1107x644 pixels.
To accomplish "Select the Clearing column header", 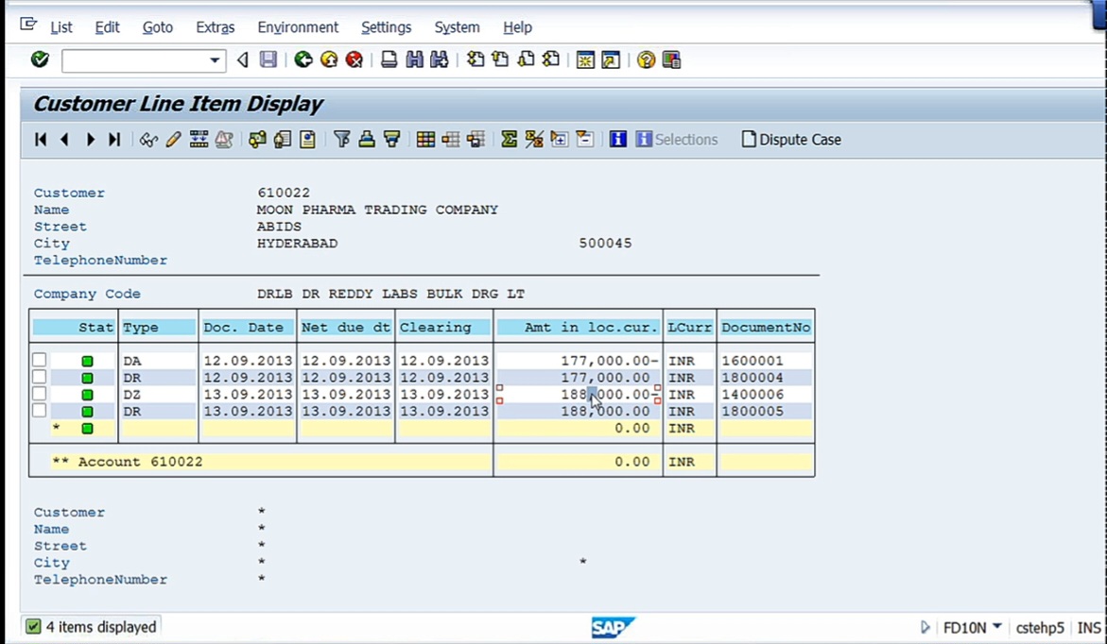I will [444, 328].
